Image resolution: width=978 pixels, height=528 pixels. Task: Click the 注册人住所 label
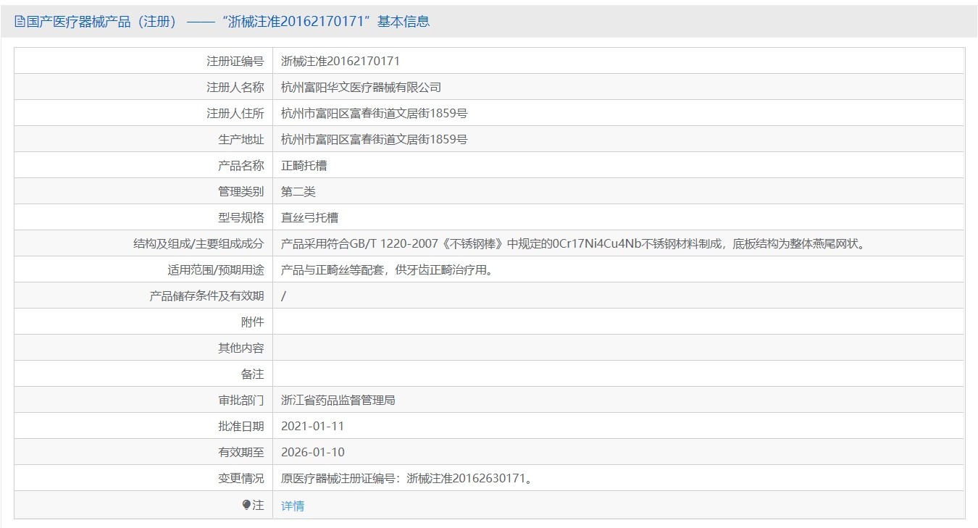pyautogui.click(x=235, y=113)
